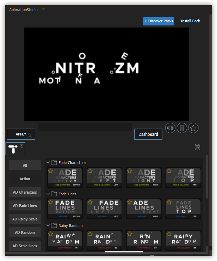Favorite the Fade Lines Bottom preset star
The width and height of the screenshot is (217, 261).
pos(51,202)
